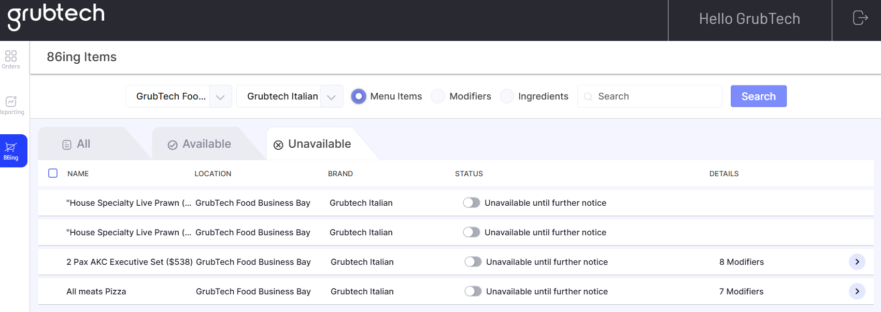Click Hello GrubTech in header
The height and width of the screenshot is (312, 881).
pyautogui.click(x=749, y=19)
